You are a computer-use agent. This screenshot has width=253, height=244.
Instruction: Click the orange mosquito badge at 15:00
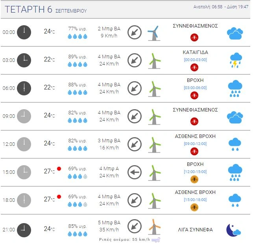(194, 179)
